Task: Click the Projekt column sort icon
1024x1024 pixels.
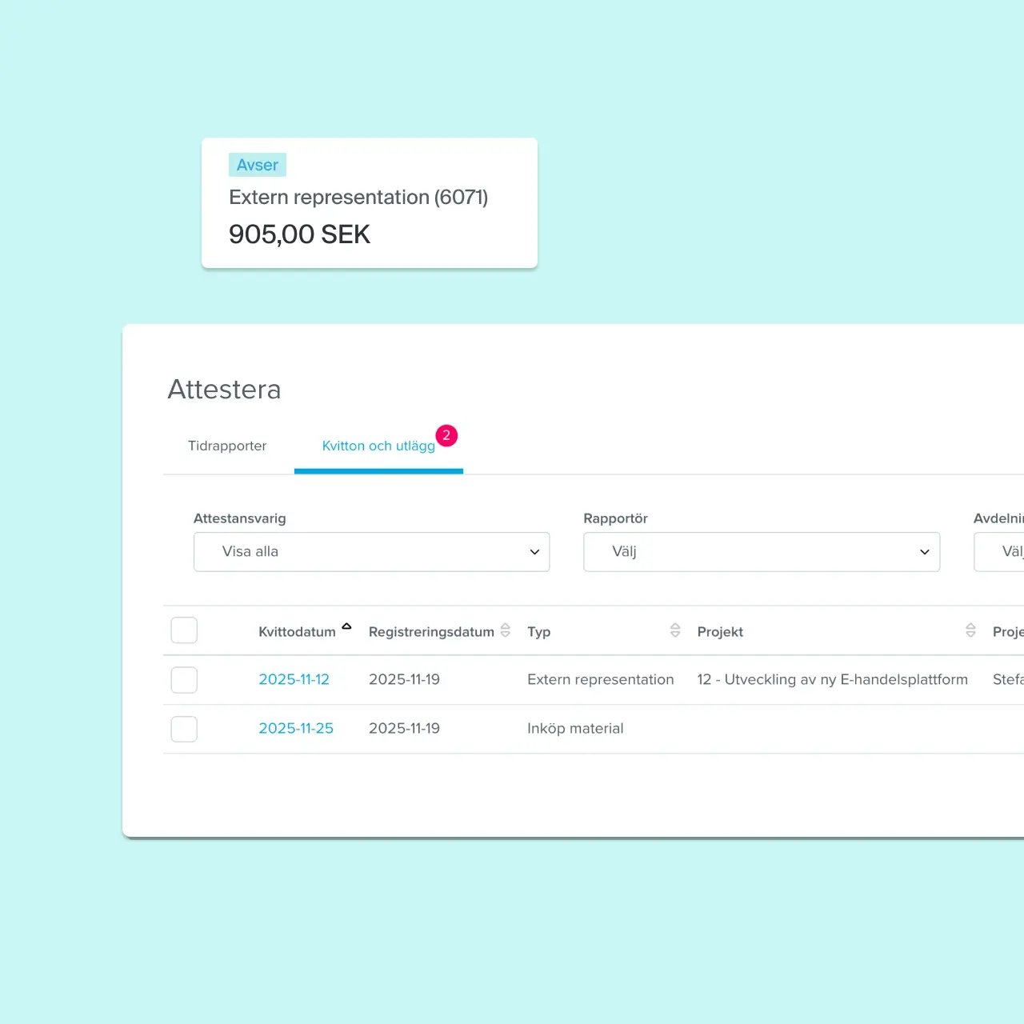Action: (x=970, y=630)
